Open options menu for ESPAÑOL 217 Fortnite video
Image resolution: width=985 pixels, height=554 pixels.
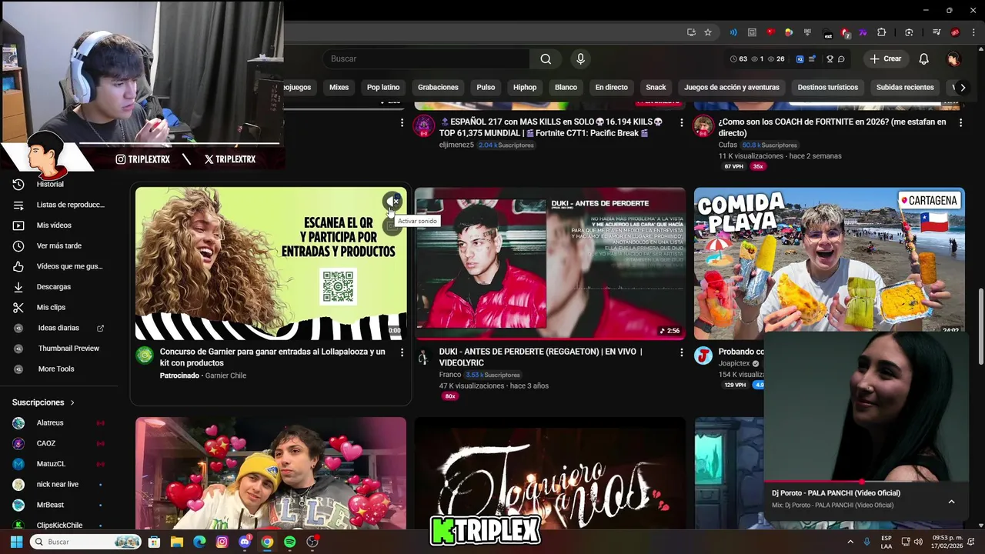(x=681, y=122)
